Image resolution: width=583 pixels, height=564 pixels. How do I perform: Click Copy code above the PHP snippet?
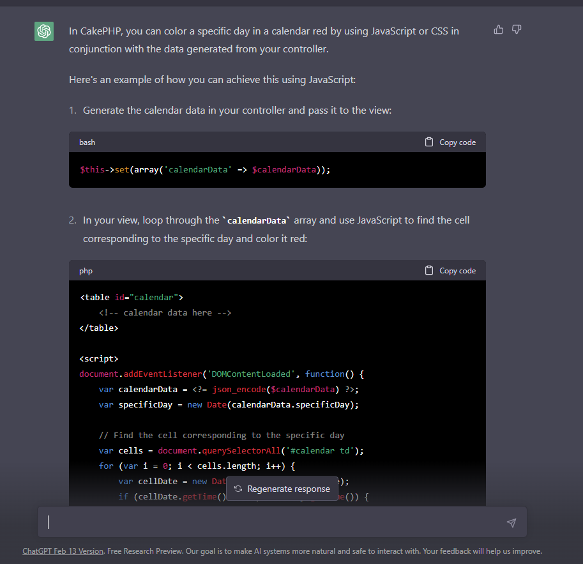click(457, 270)
